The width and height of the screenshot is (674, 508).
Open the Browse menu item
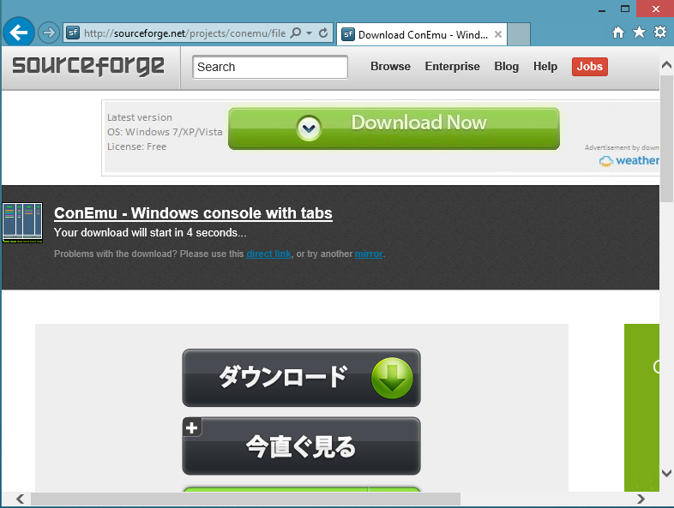[390, 66]
